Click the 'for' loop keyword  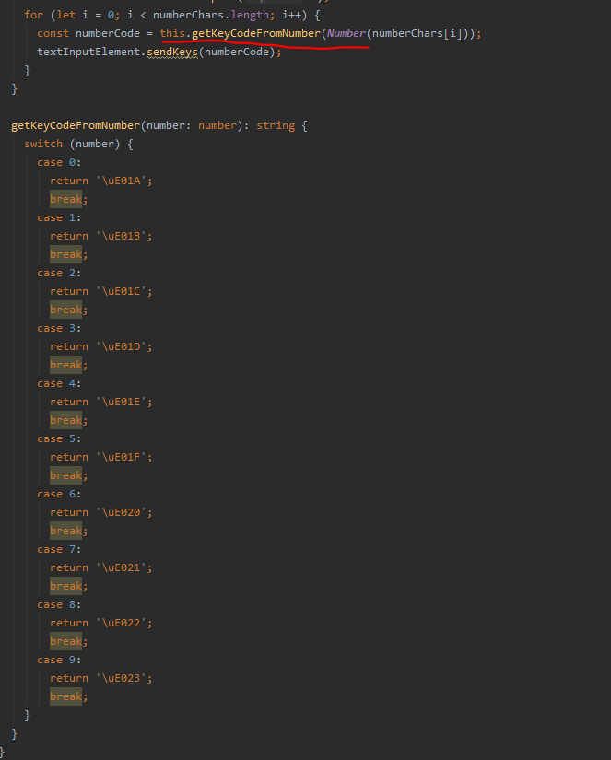[34, 15]
